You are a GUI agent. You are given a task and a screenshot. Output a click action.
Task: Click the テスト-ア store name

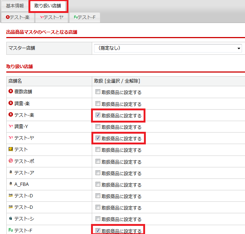pyautogui.click(x=24, y=173)
